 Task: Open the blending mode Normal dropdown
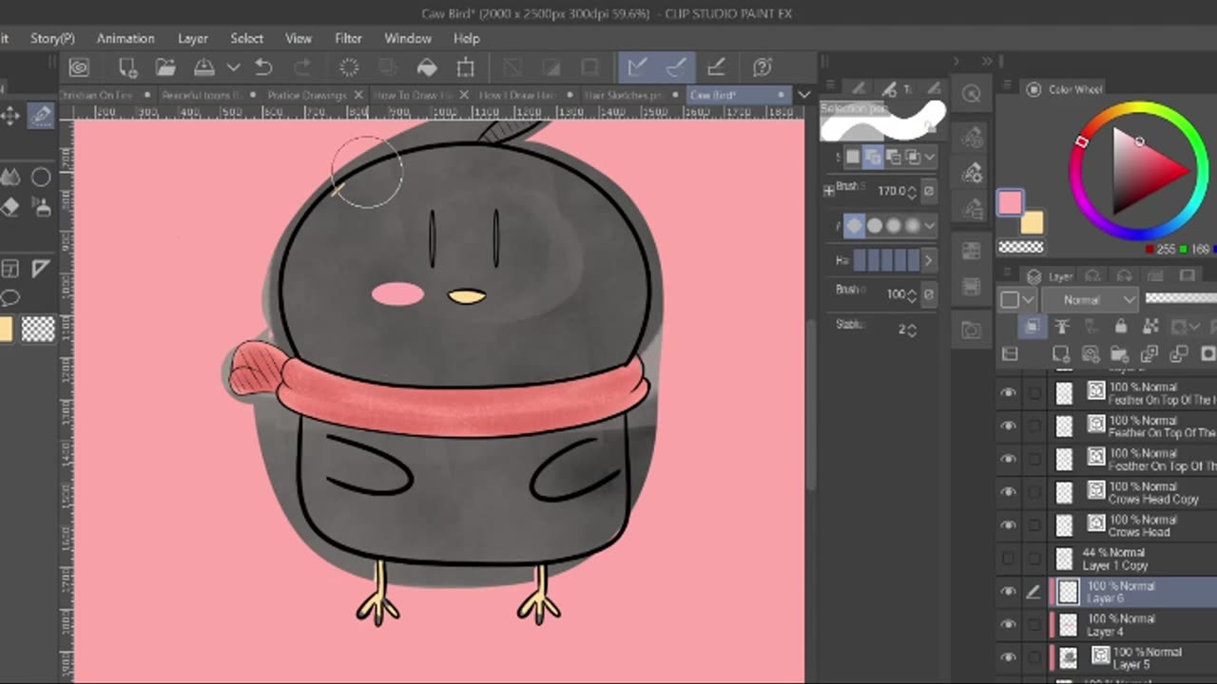[x=1091, y=299]
